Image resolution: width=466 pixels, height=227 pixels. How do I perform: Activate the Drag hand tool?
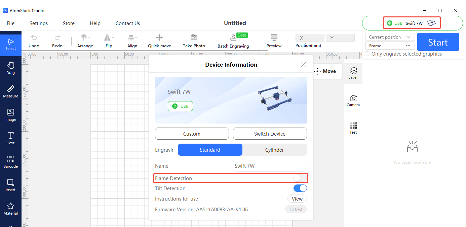pos(11,68)
